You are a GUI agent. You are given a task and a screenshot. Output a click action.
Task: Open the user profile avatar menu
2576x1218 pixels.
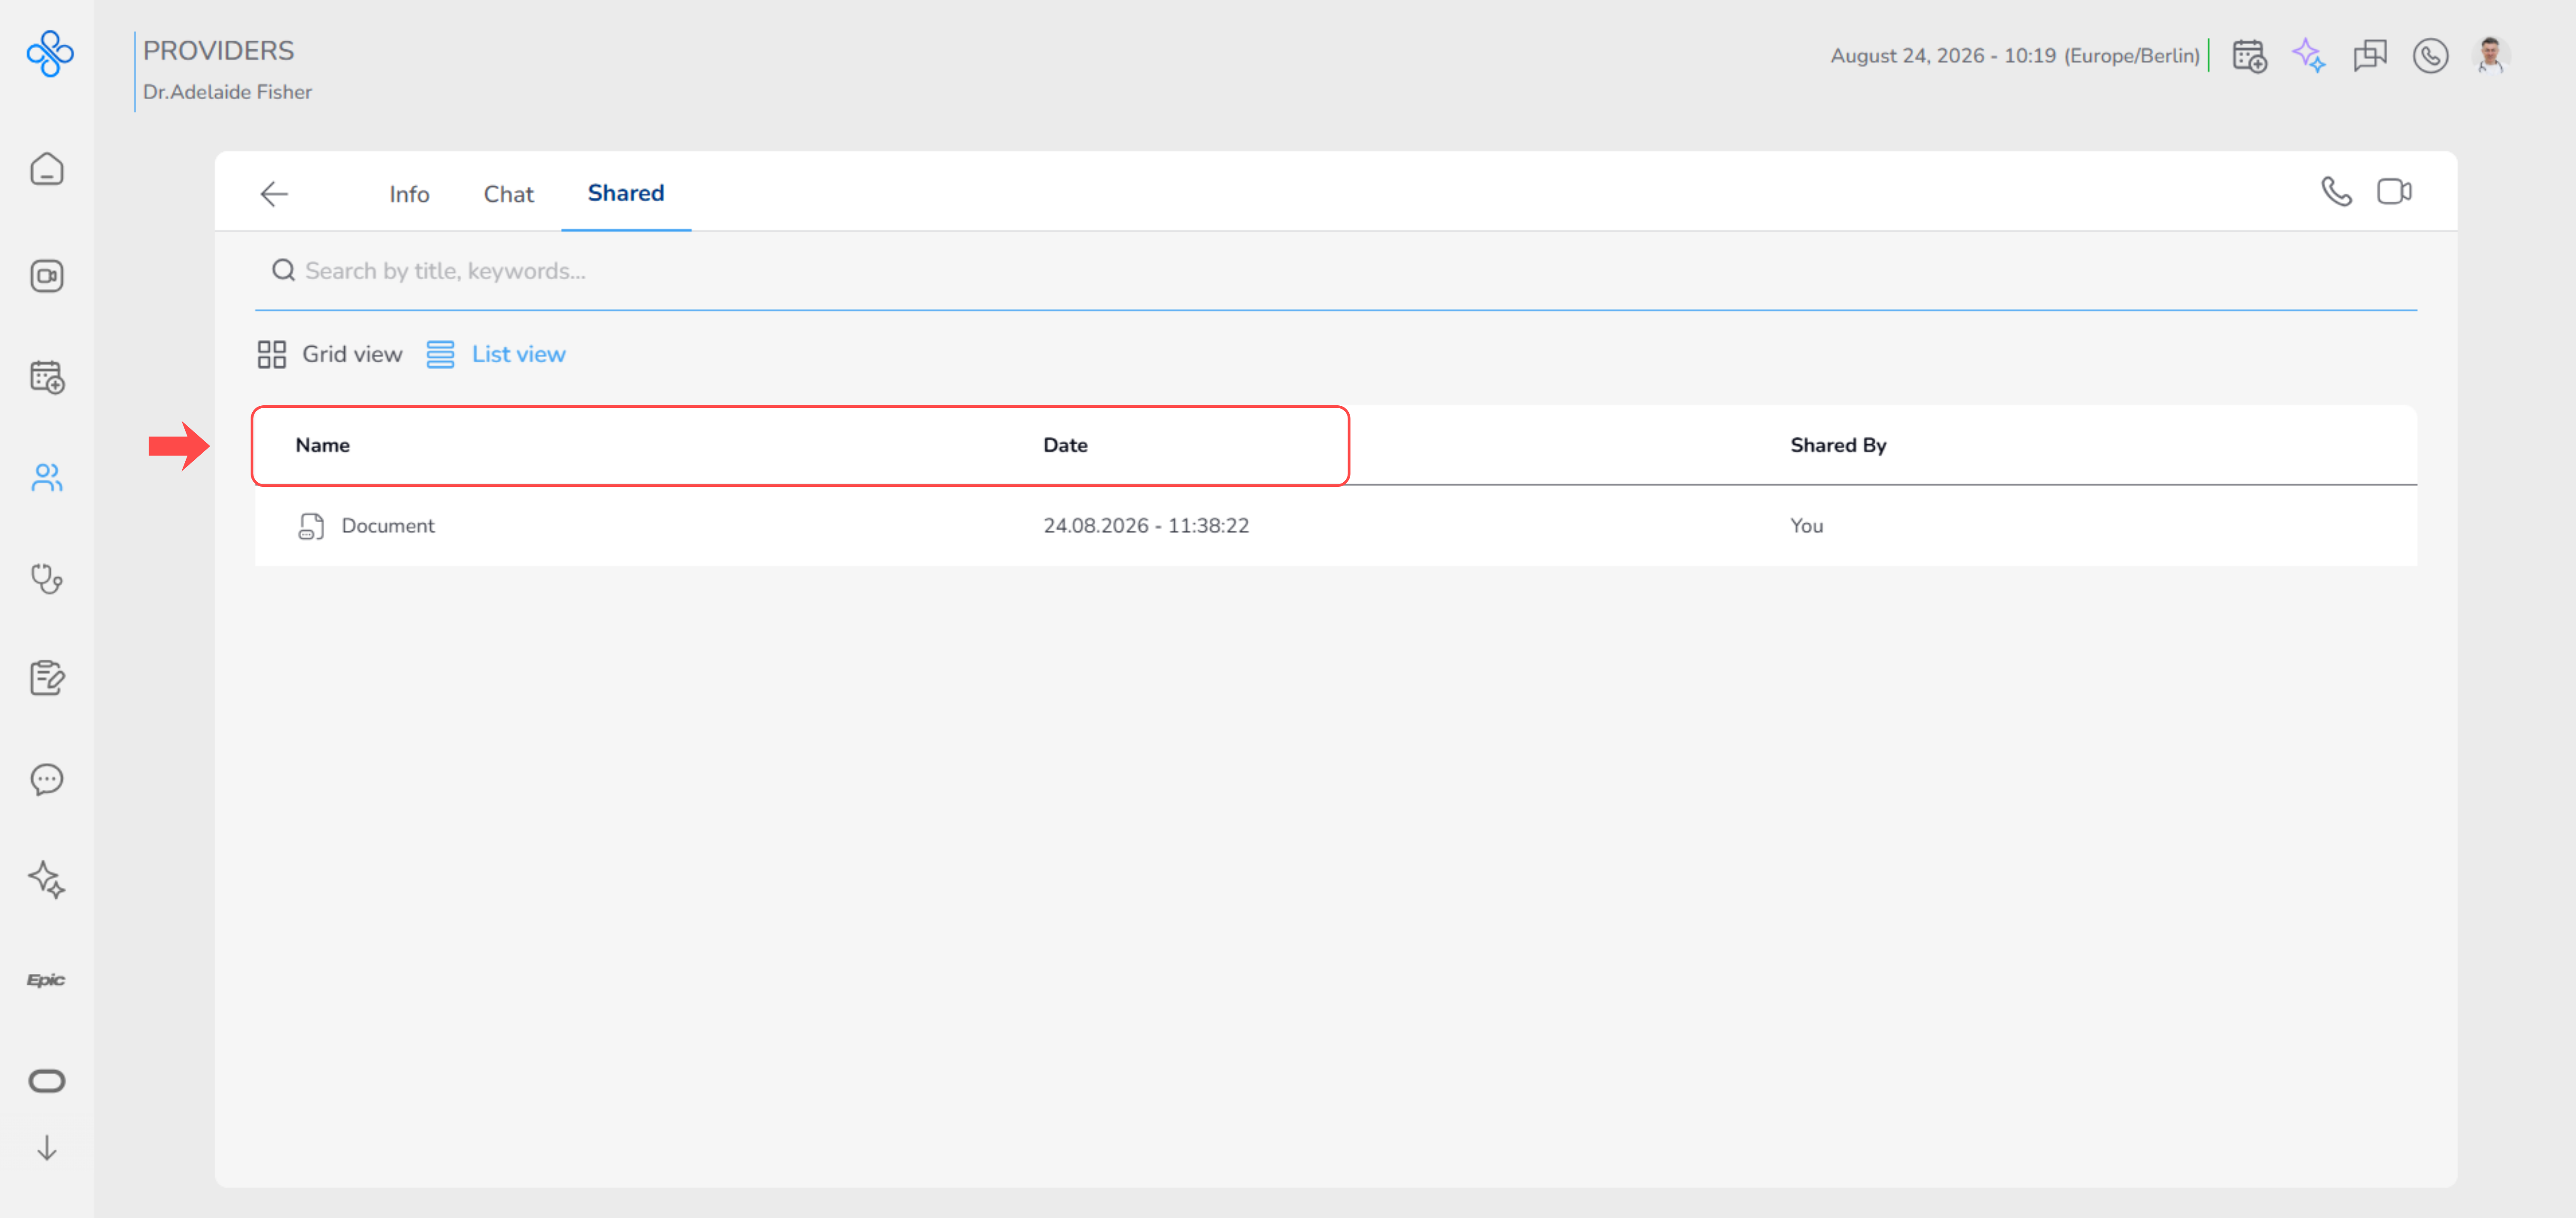(x=2490, y=55)
